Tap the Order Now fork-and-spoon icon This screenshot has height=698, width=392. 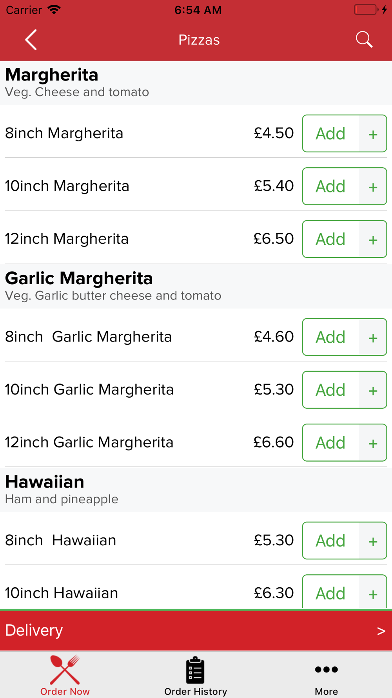tap(65, 670)
